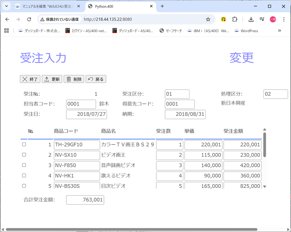This screenshot has width=291, height=232.
Task: Click the back arrow navigation icon
Action: tap(7, 19)
